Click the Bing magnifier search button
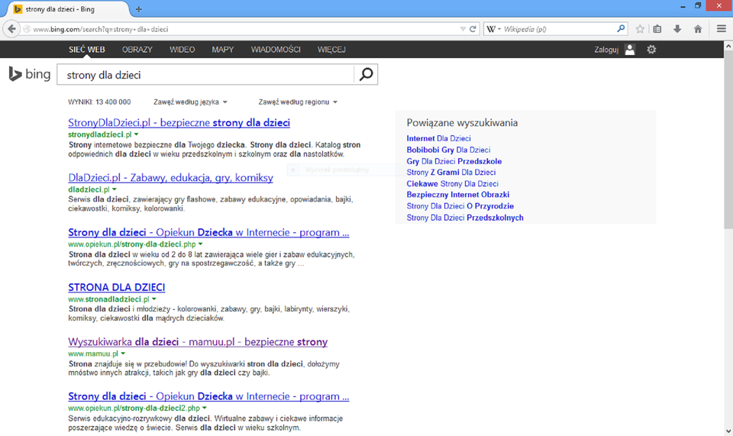 366,74
